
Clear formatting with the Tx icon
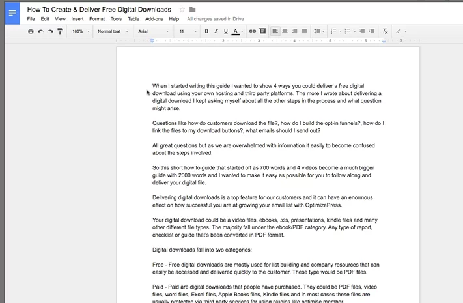click(x=385, y=31)
